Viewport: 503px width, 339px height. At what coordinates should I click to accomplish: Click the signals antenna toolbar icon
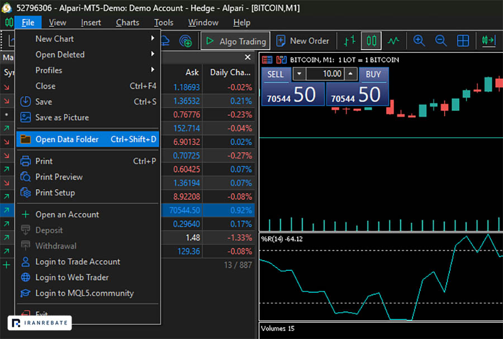(186, 41)
